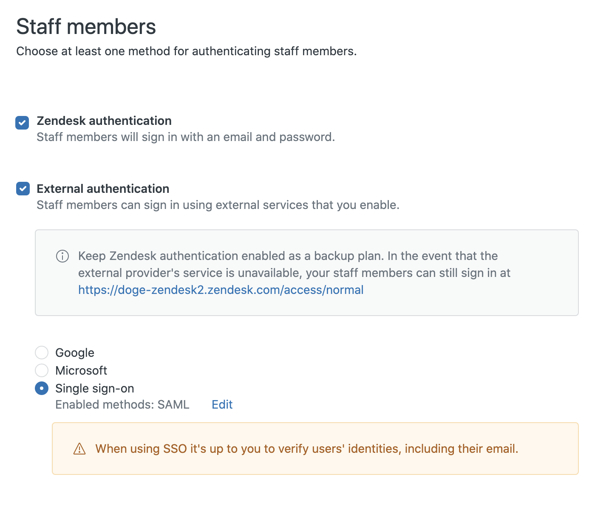Click the Google option label text

[x=75, y=353]
